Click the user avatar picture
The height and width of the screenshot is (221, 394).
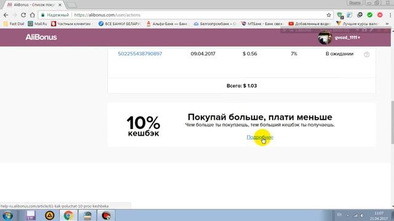(324, 37)
